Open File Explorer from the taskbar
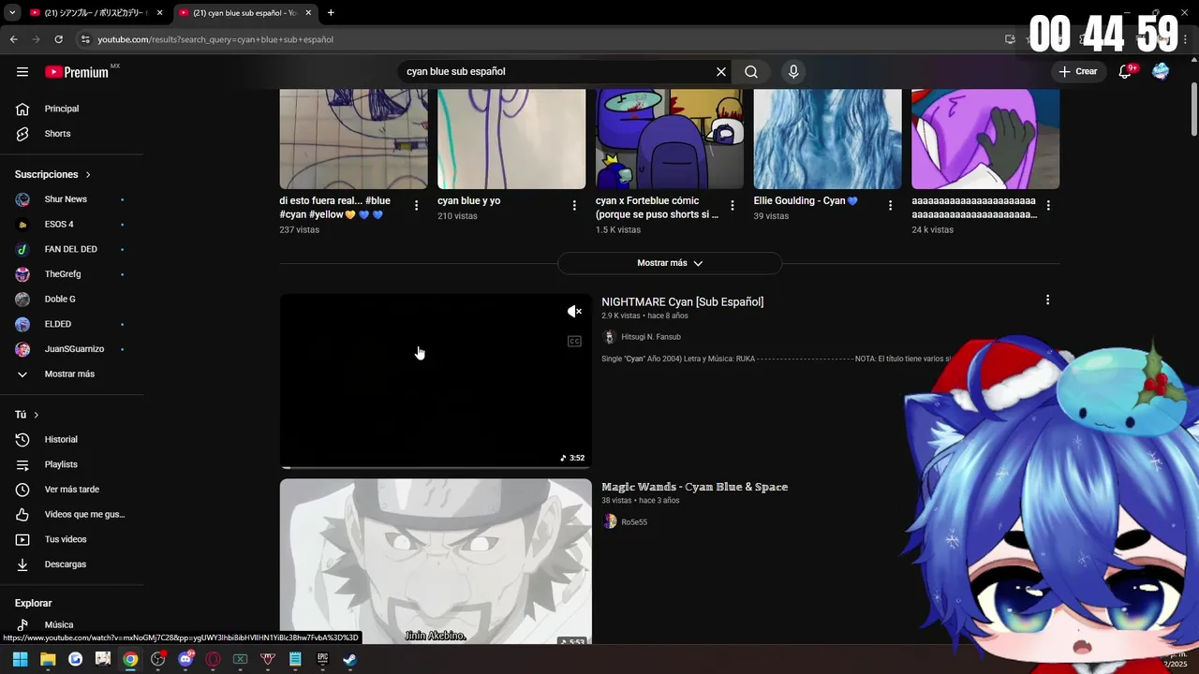Screen dimensions: 1199x674 click(x=48, y=659)
